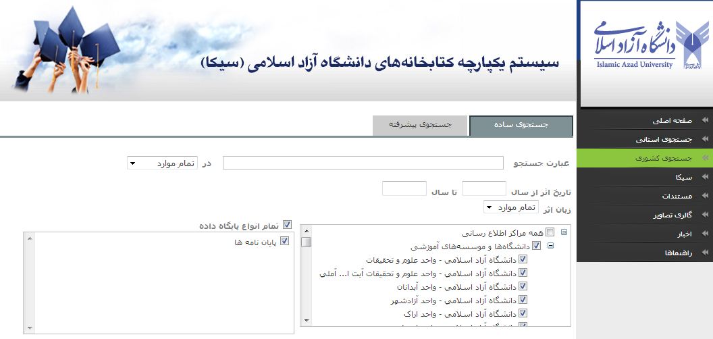Click centers list scrollbar down arrow
The height and width of the screenshot is (339, 713).
[307, 320]
